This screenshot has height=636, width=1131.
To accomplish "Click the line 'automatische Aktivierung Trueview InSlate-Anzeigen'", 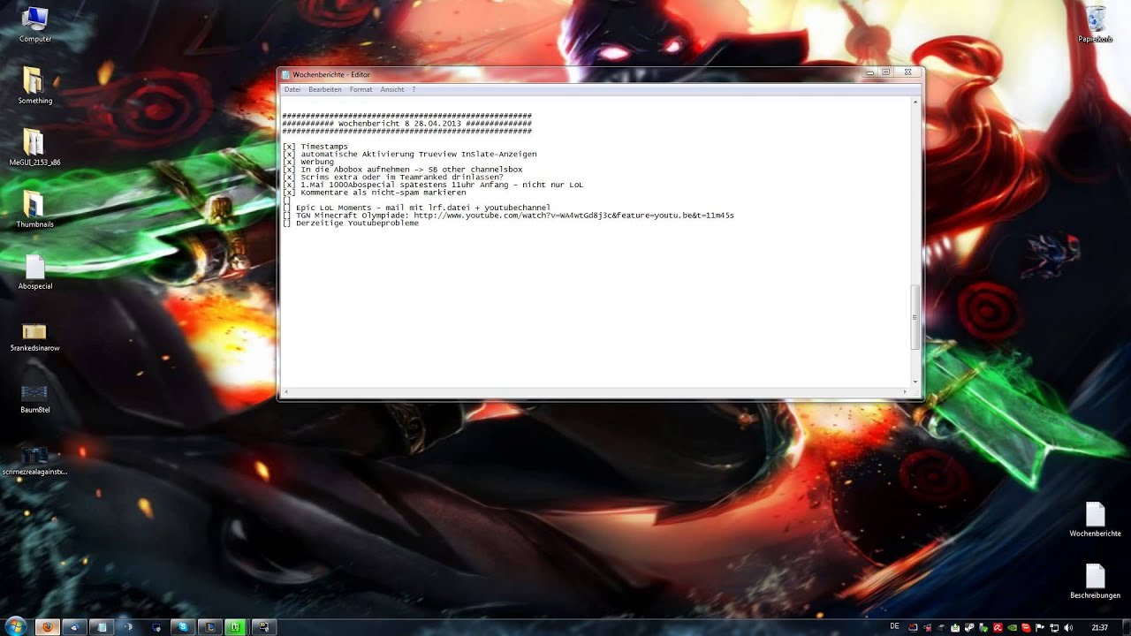I will pos(419,155).
